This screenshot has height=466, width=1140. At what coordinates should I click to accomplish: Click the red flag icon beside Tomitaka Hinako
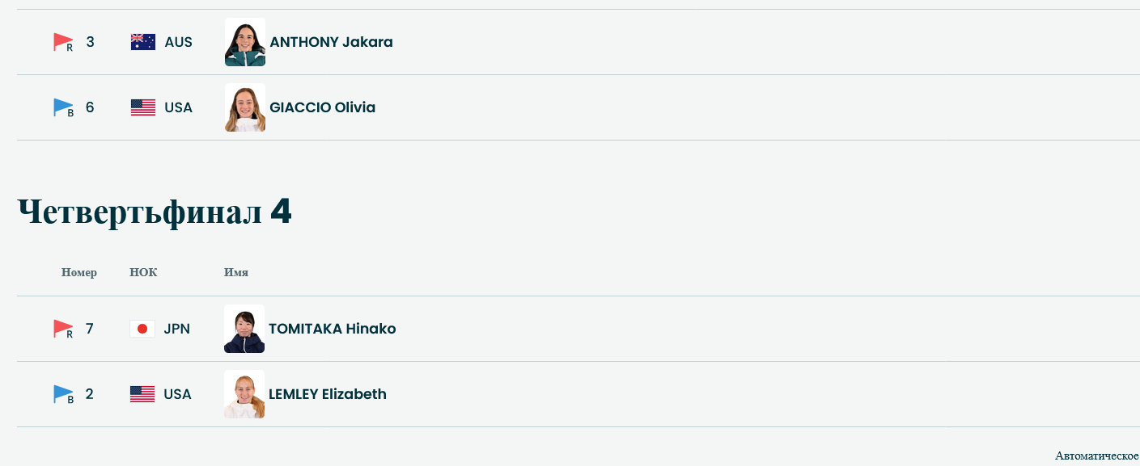coord(62,329)
